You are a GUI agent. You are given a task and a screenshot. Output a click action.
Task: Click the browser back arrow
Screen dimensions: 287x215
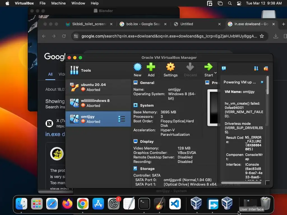[44, 36]
